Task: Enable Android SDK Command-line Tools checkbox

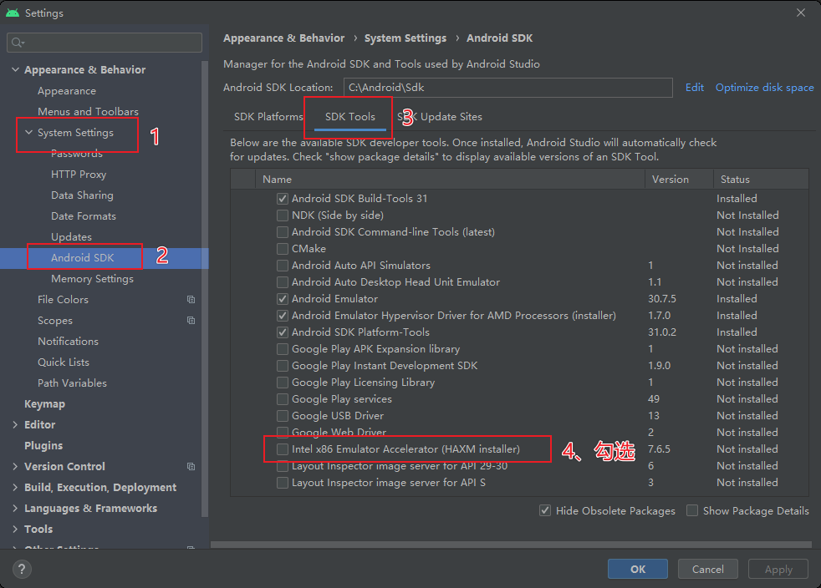Action: tap(283, 231)
